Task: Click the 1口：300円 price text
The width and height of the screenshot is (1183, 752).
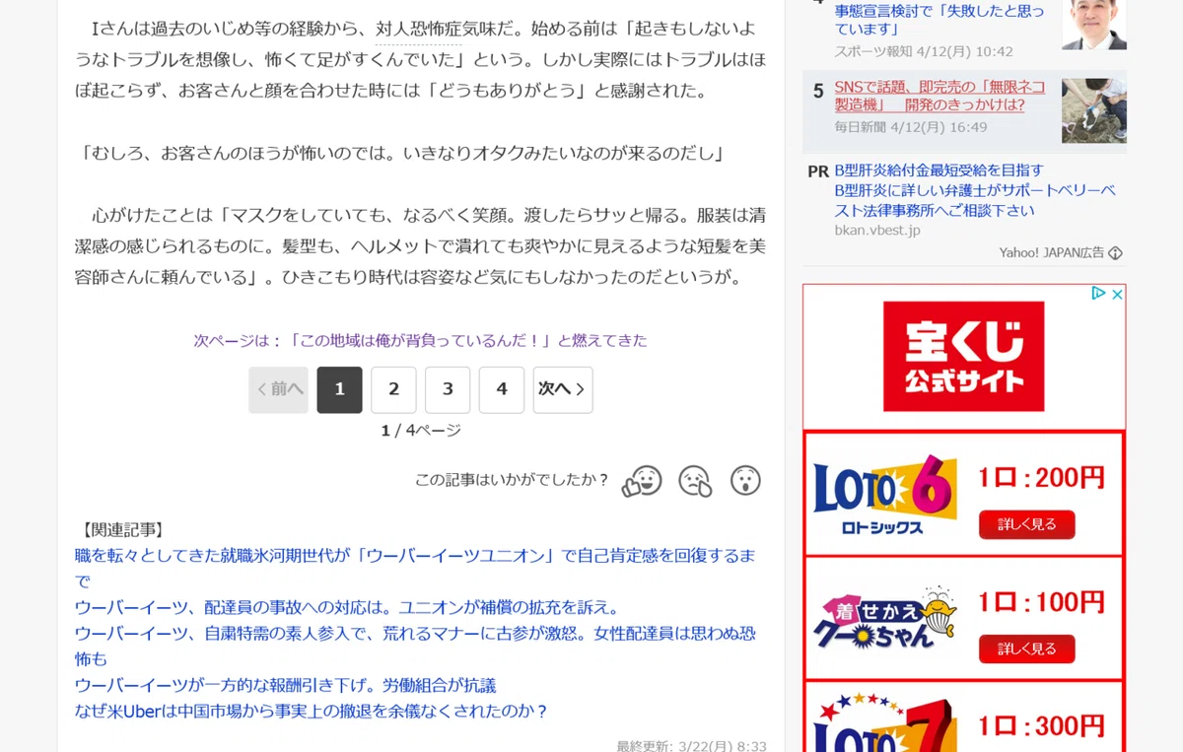Action: 1041,726
